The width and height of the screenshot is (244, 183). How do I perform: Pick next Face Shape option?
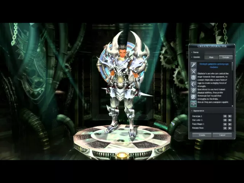click(x=230, y=124)
